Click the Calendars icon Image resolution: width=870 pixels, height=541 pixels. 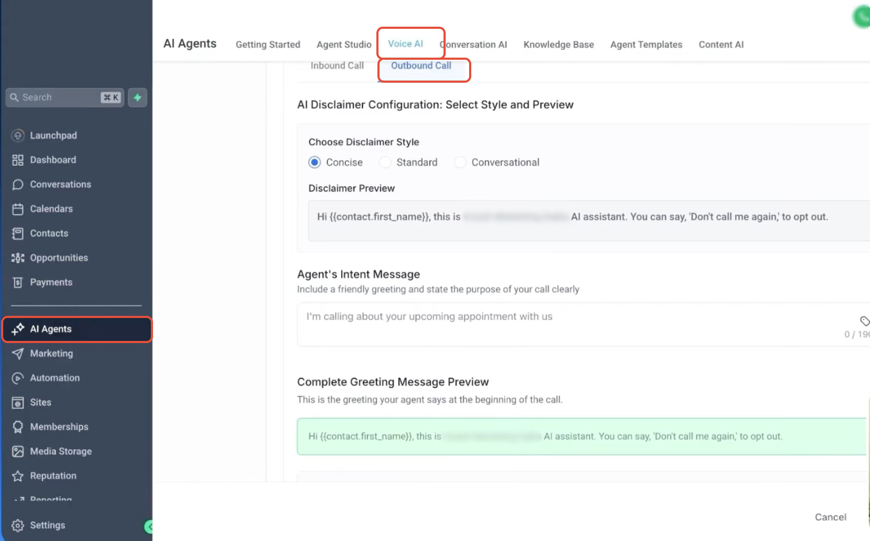[18, 209]
